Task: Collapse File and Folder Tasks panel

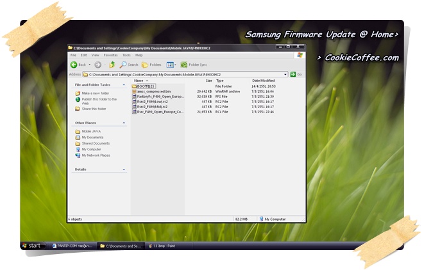Action: 124,84
